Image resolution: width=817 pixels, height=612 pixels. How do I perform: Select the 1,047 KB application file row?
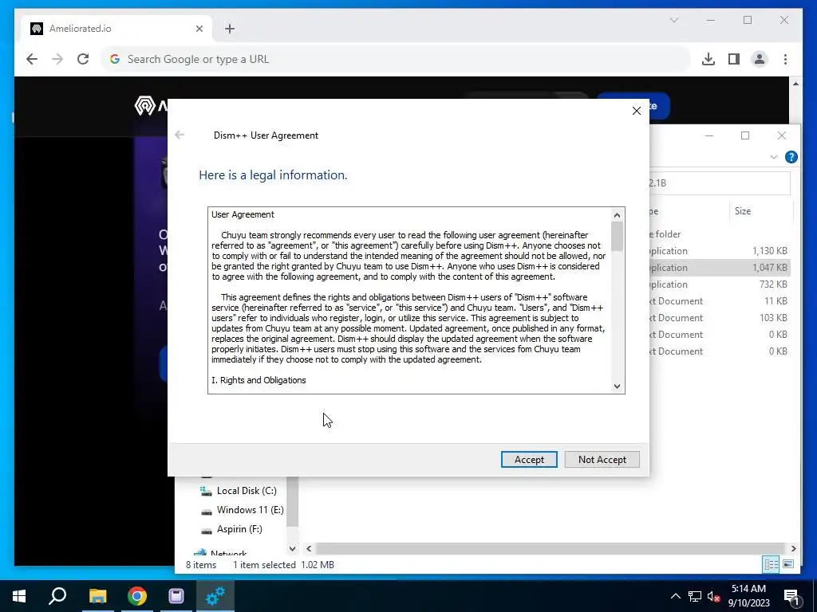click(x=720, y=268)
